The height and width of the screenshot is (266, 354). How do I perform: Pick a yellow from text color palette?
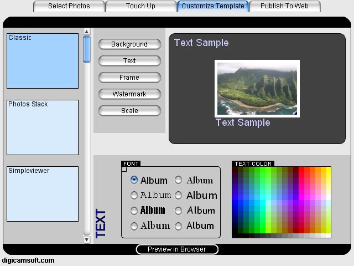pos(329,170)
